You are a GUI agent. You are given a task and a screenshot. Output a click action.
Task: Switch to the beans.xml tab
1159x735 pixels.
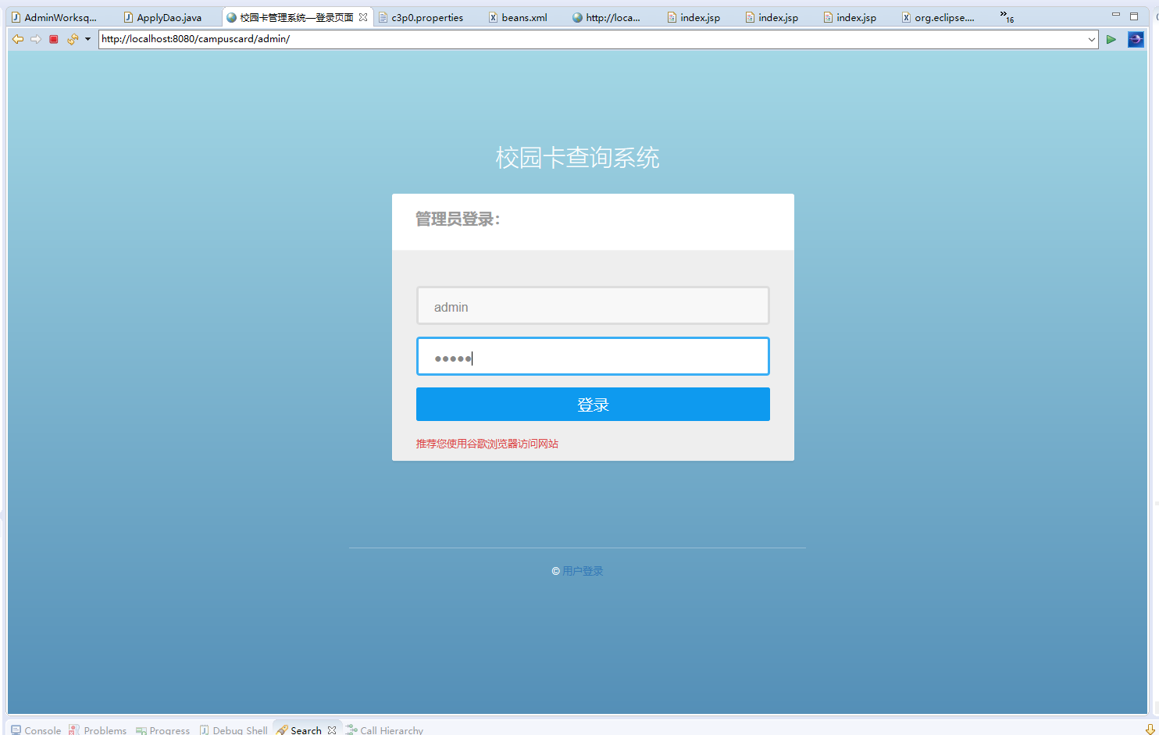(519, 16)
